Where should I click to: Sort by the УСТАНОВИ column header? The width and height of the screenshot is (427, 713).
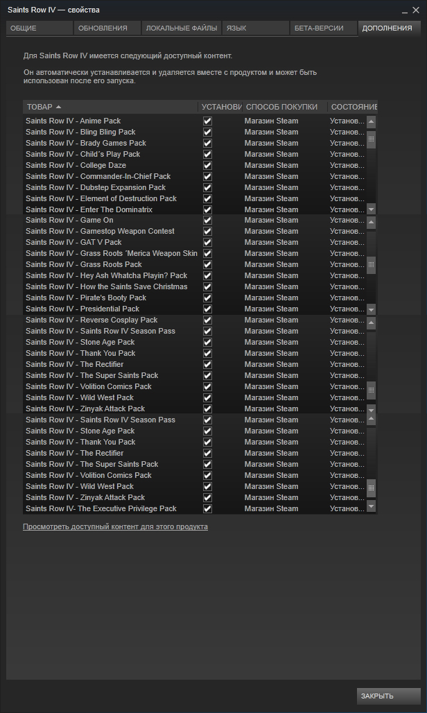tap(220, 107)
